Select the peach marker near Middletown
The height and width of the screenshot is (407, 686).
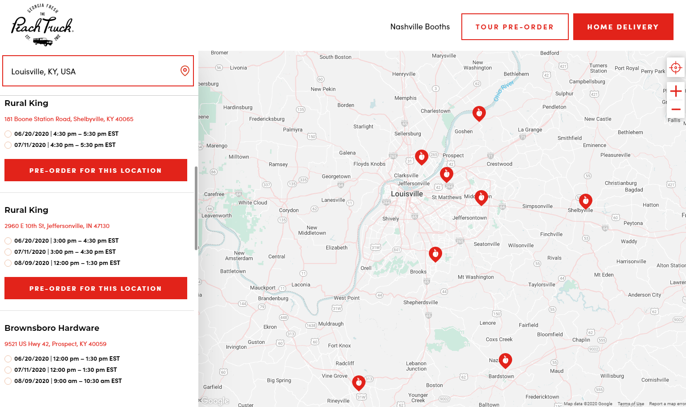(x=481, y=197)
